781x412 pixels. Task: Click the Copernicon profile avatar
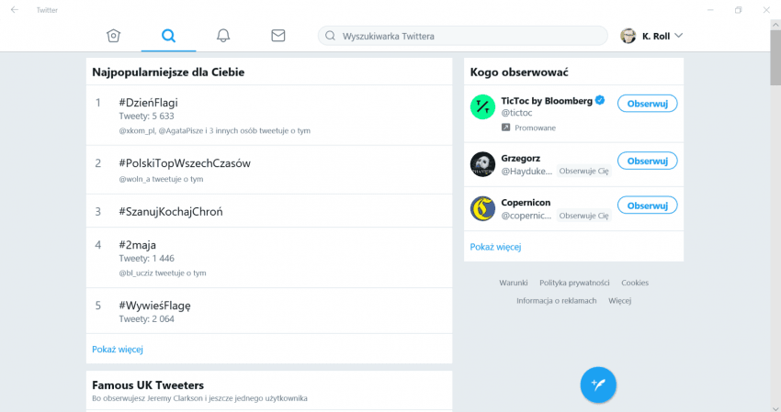click(482, 208)
